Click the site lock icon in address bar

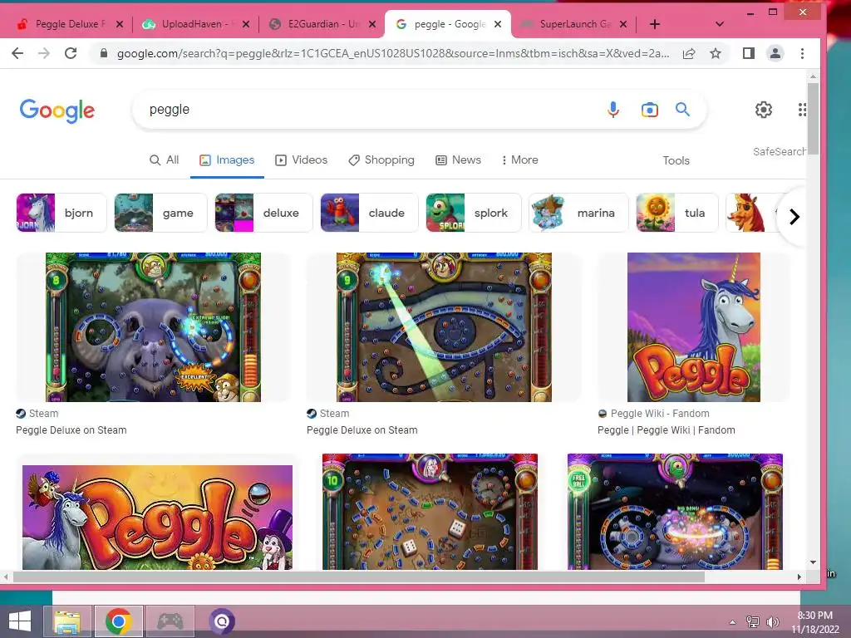[x=104, y=53]
